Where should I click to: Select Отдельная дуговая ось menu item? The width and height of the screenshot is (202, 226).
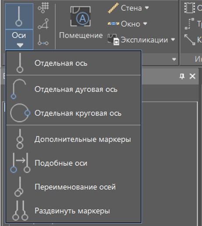click(73, 89)
